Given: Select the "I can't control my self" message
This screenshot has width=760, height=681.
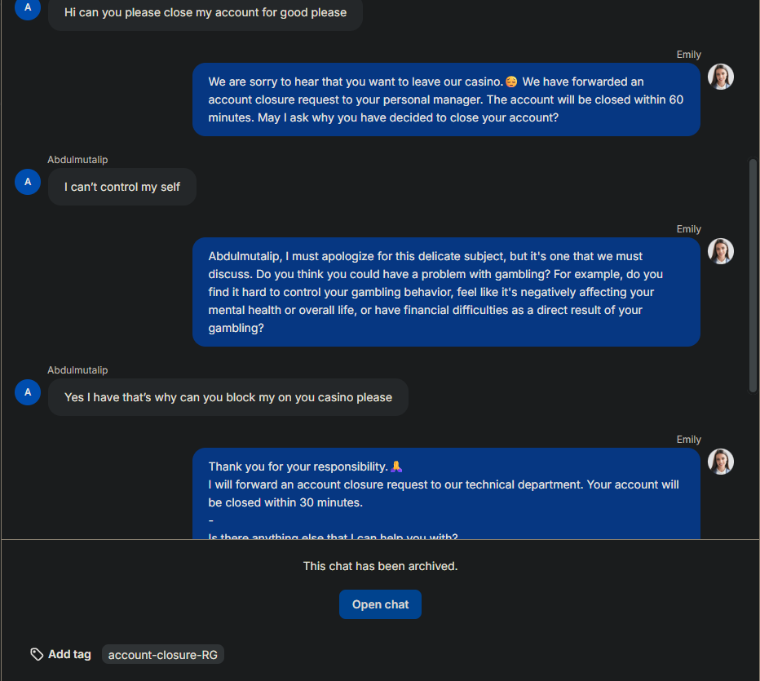Looking at the screenshot, I should pos(122,187).
